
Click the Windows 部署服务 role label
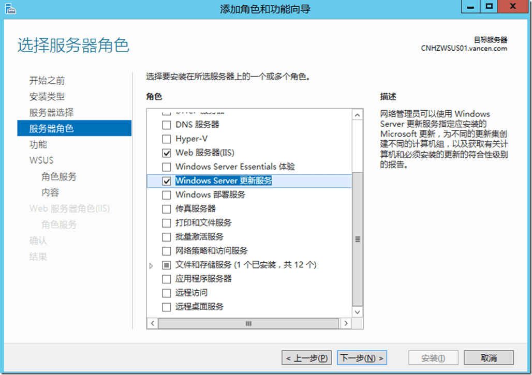click(x=210, y=195)
